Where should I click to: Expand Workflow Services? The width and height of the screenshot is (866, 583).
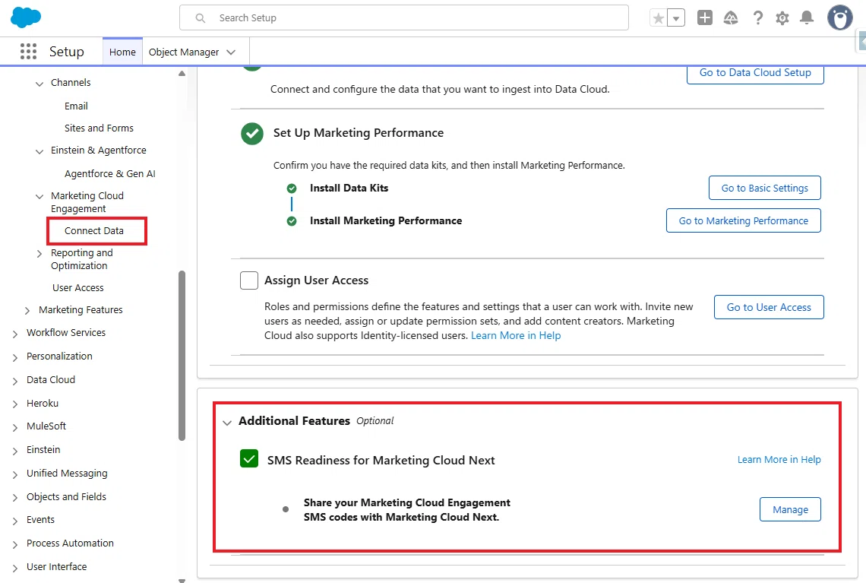(15, 333)
